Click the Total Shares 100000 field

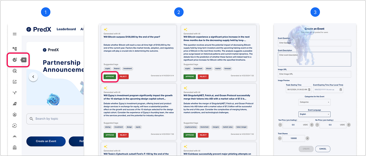[x=294, y=138]
